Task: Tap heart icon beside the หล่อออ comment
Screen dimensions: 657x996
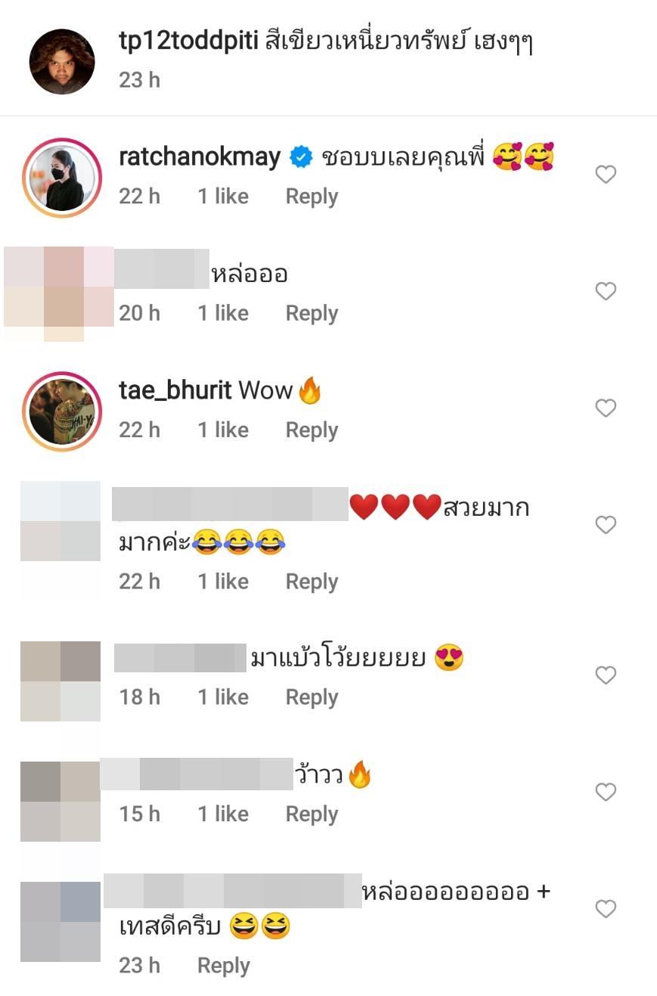Action: (x=606, y=291)
